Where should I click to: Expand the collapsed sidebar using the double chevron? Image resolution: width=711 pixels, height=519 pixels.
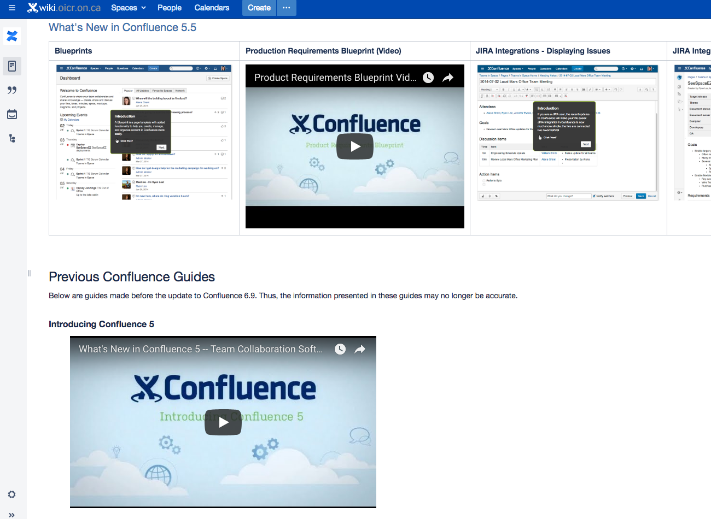(11, 514)
